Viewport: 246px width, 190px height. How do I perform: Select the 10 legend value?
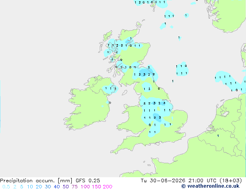[x=30, y=187]
